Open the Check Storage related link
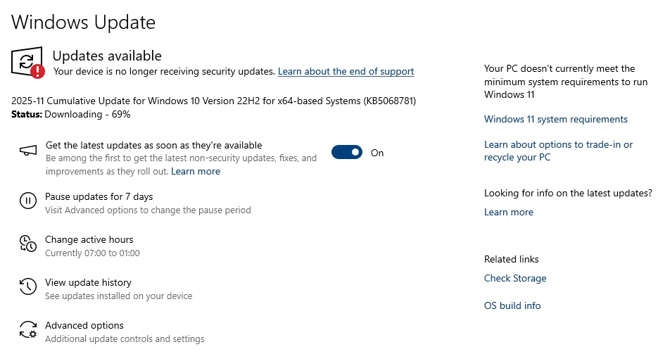This screenshot has width=658, height=354. tap(514, 278)
